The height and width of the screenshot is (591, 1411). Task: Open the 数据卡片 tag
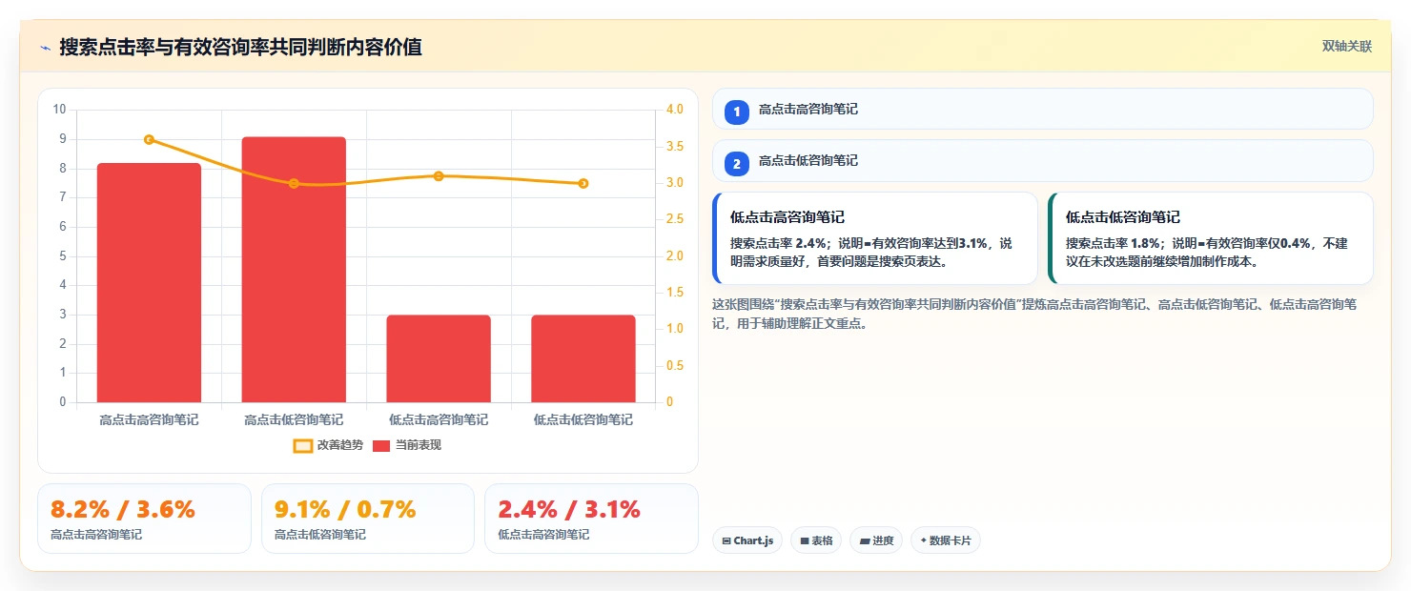click(x=945, y=540)
